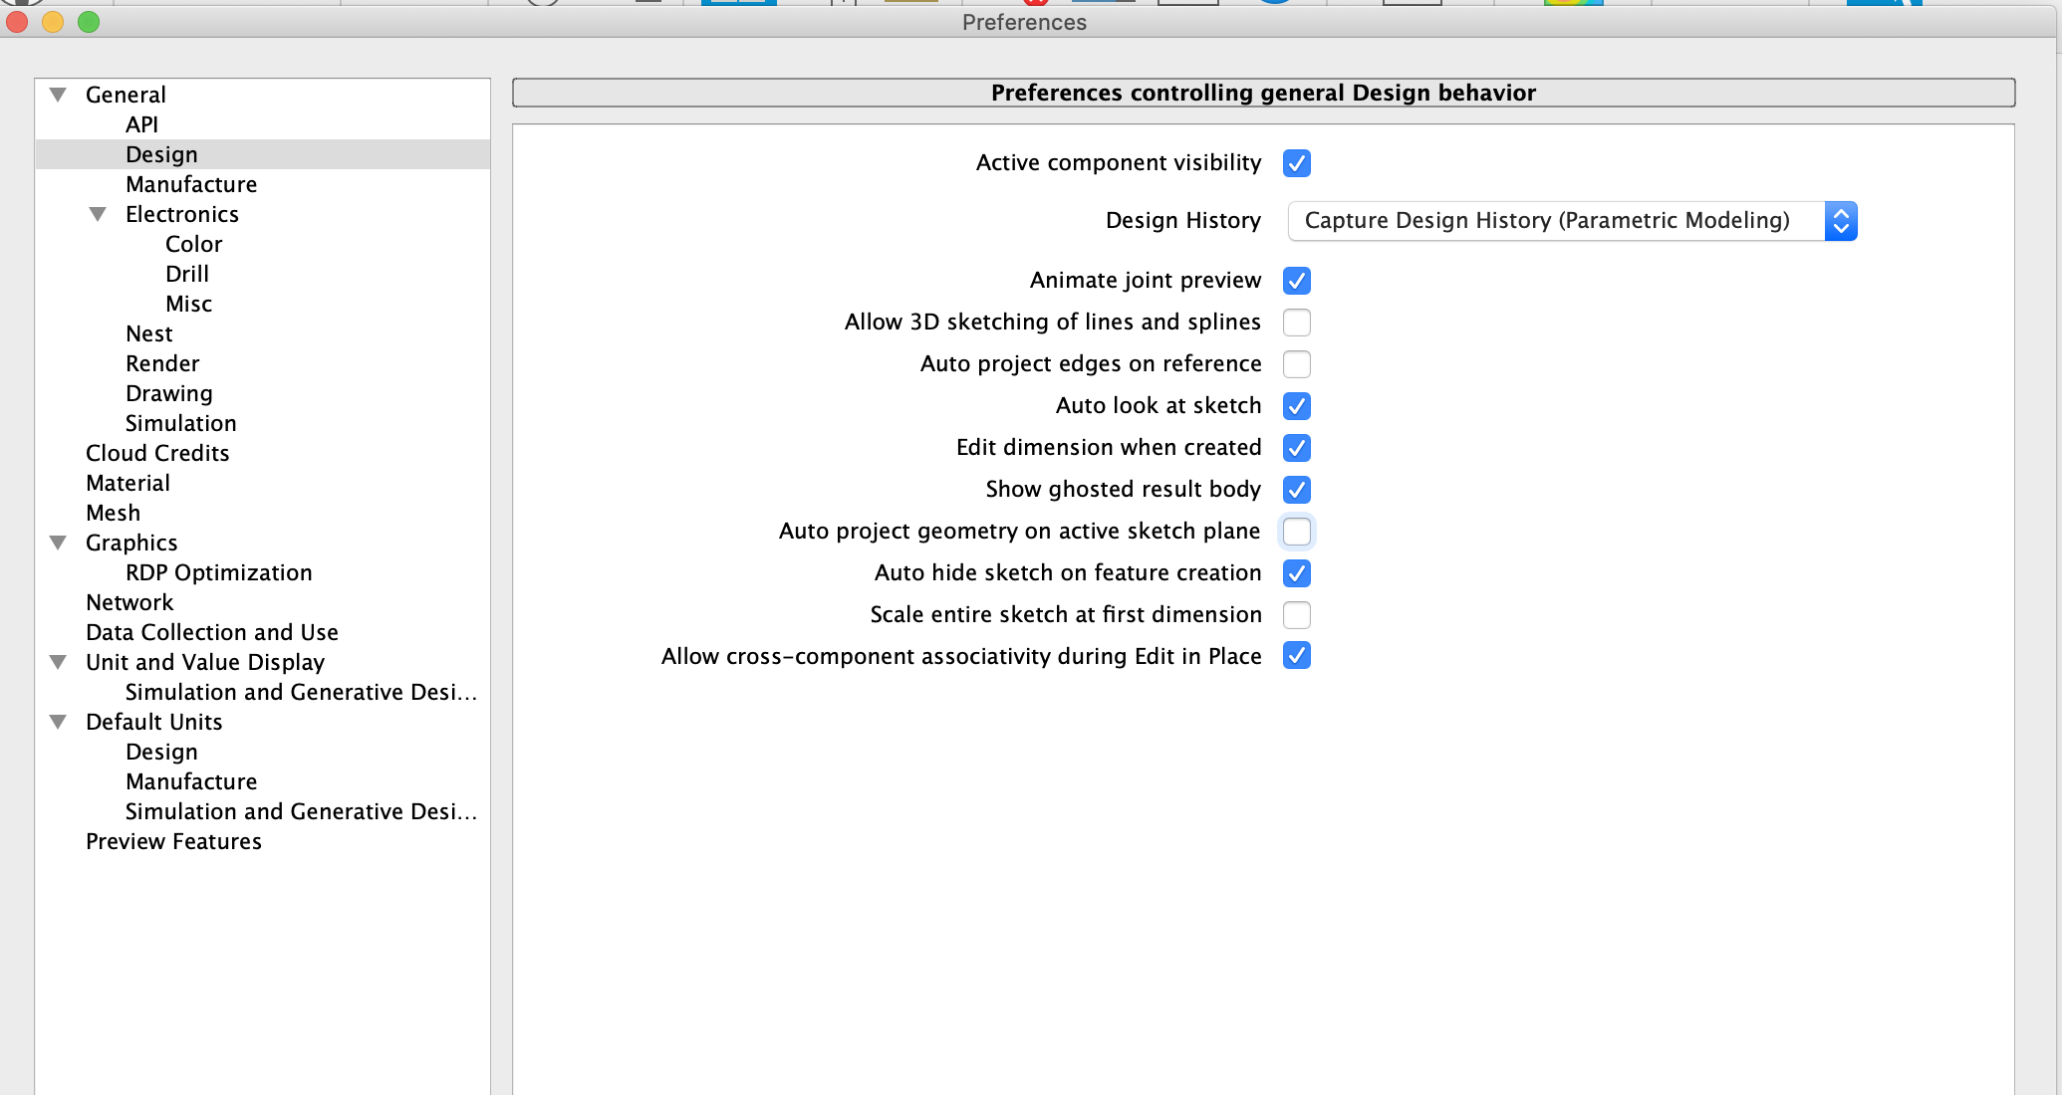
Task: Enable Allow 3D sketching of lines and splines
Action: point(1296,323)
